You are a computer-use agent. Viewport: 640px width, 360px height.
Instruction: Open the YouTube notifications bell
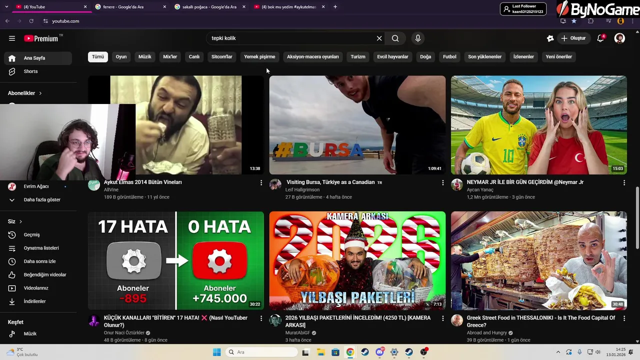pos(601,38)
